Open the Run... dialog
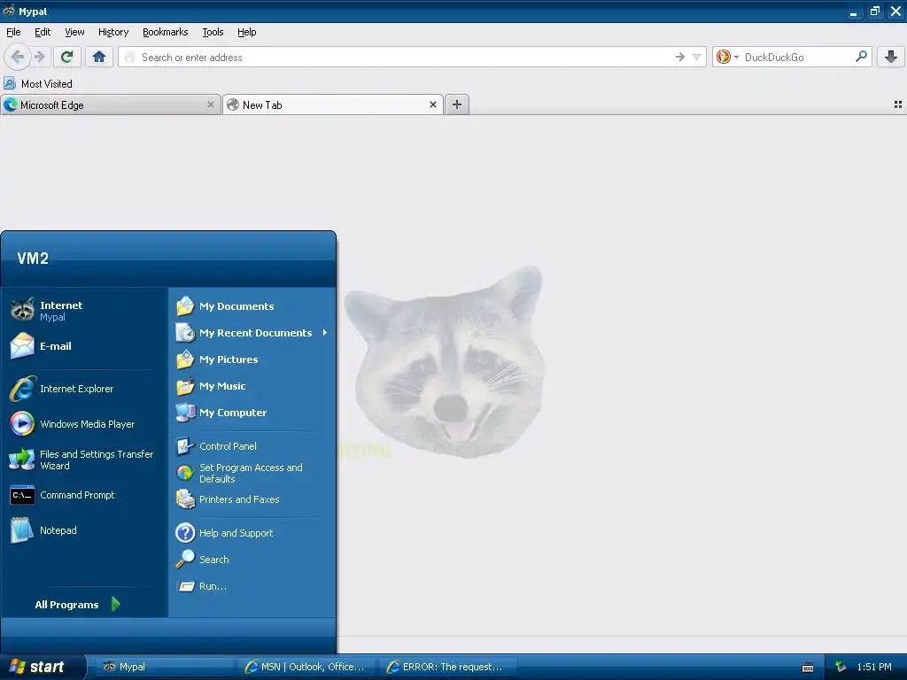907x680 pixels. click(x=252, y=586)
